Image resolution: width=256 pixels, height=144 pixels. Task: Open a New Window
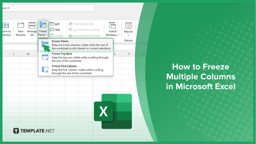click(x=21, y=29)
